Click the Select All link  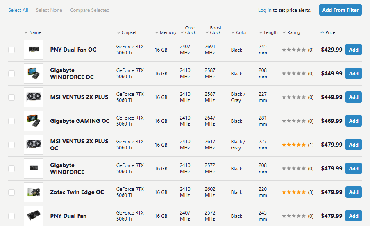(x=18, y=10)
